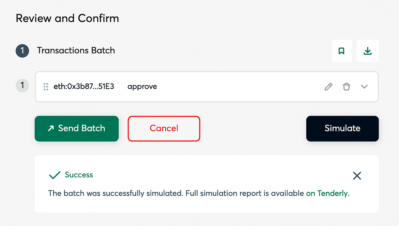Screen dimensions: 399x226
Task: Click the approve method label
Action: [x=142, y=87]
